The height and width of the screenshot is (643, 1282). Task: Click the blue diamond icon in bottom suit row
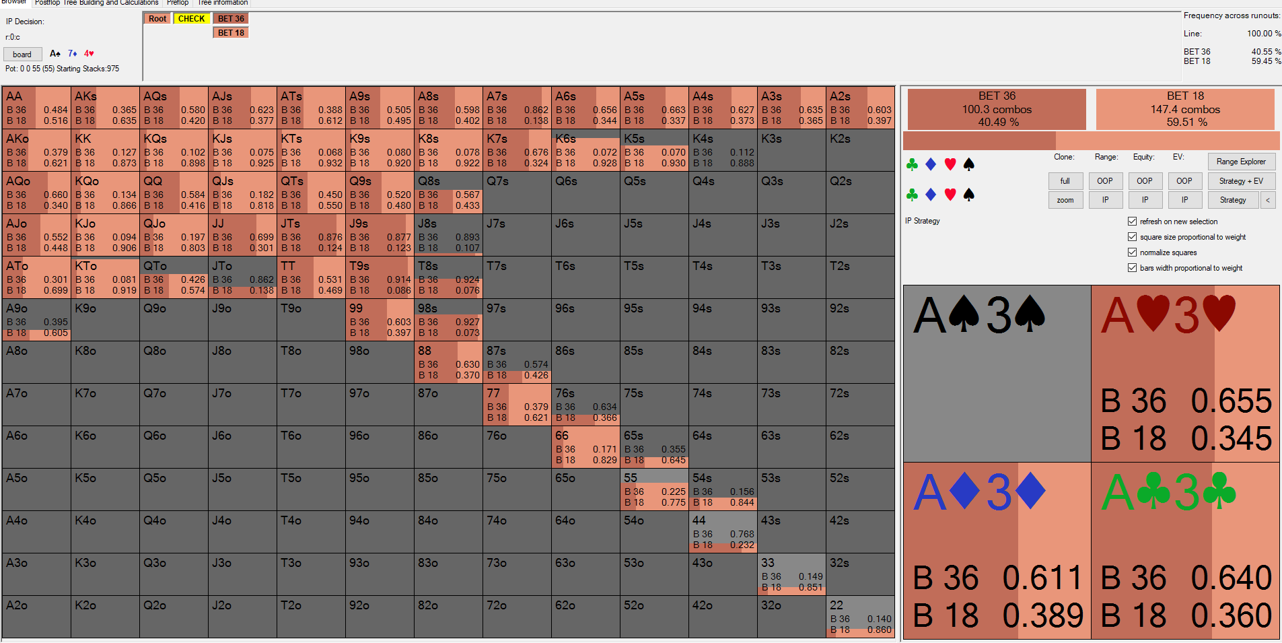click(931, 195)
